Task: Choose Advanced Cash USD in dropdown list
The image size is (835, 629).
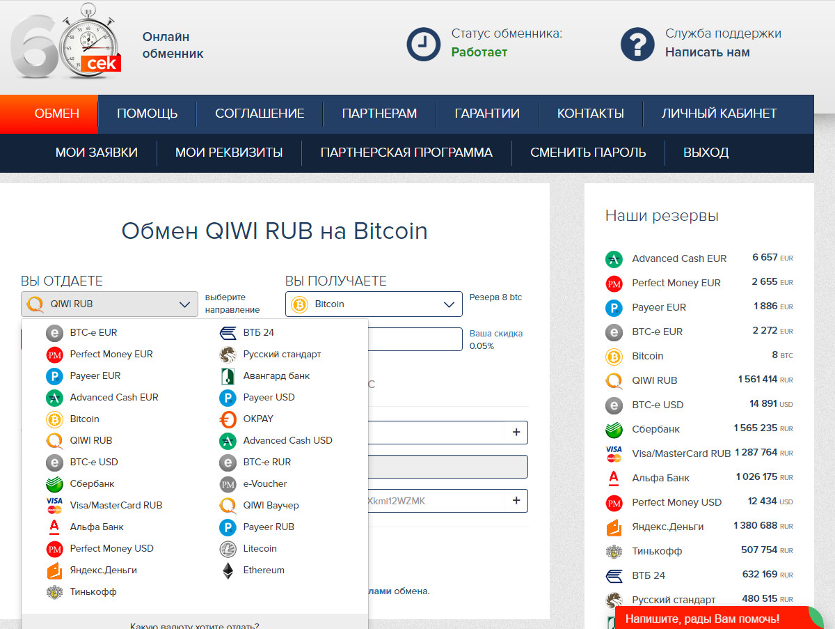Action: click(277, 441)
